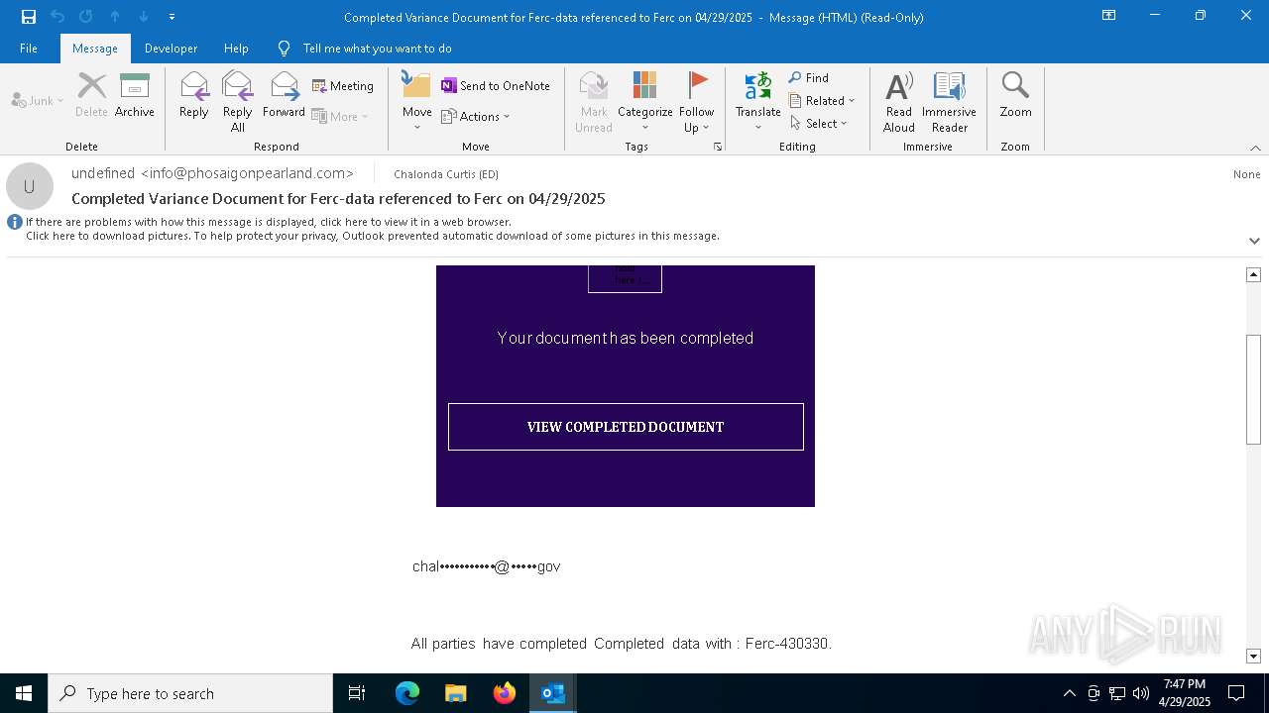The image size is (1269, 713).
Task: Click the VIEW COMPLETED DOCUMENT button
Action: click(626, 427)
